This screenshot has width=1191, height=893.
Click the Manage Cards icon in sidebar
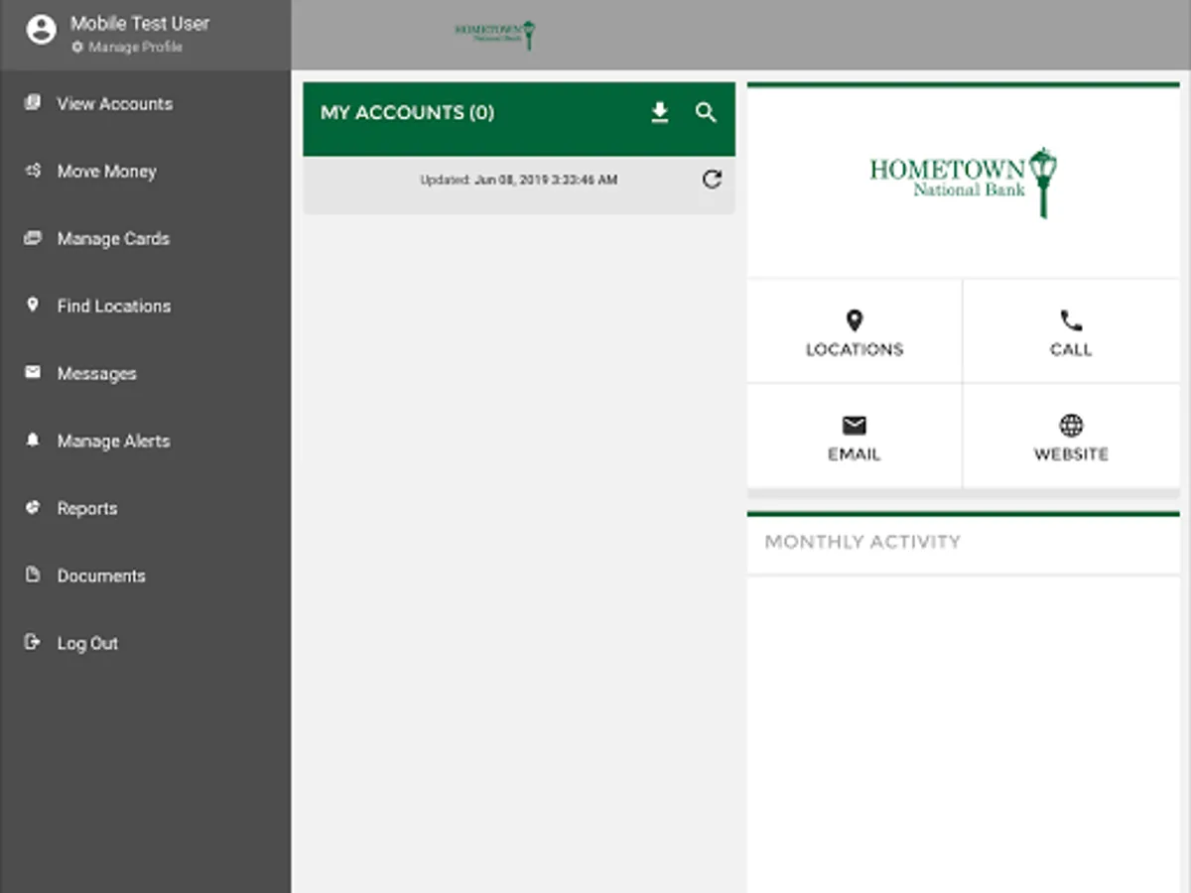(x=33, y=238)
